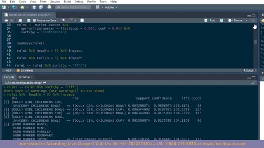Create a new file with the toolbar icon

[x=4, y=7]
